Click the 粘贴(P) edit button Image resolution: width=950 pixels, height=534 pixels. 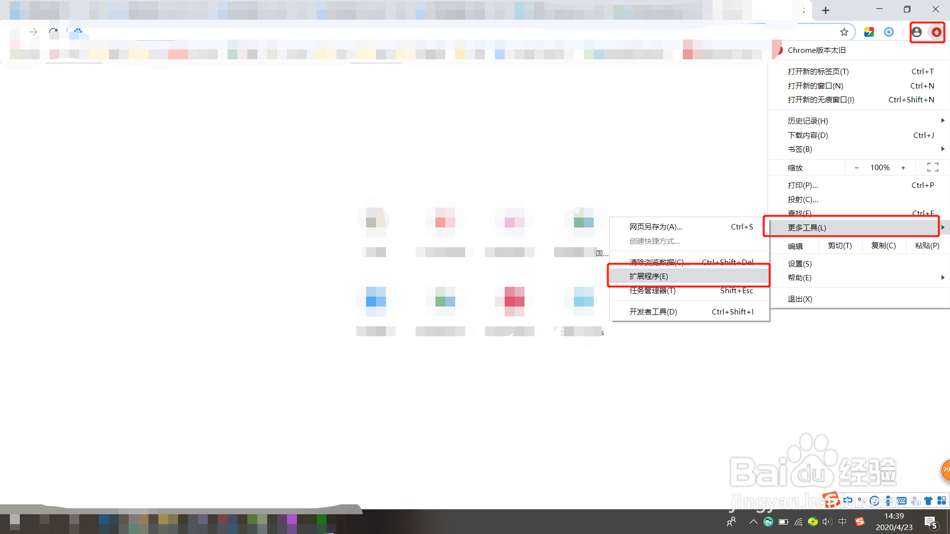coord(927,245)
